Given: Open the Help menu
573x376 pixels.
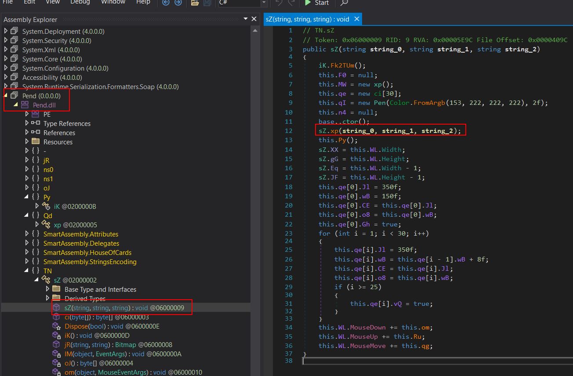Looking at the screenshot, I should [x=143, y=2].
